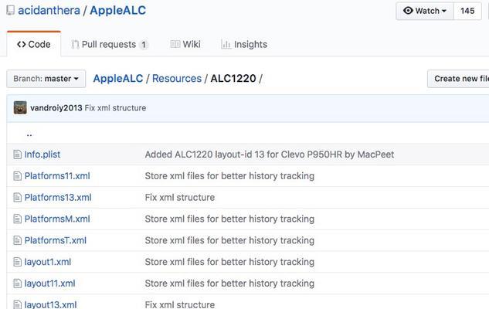Image resolution: width=489 pixels, height=309 pixels.
Task: Open the layout13.xml file
Action: coord(50,304)
